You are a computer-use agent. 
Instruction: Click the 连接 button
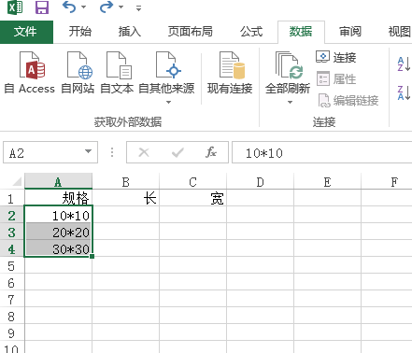click(x=335, y=58)
